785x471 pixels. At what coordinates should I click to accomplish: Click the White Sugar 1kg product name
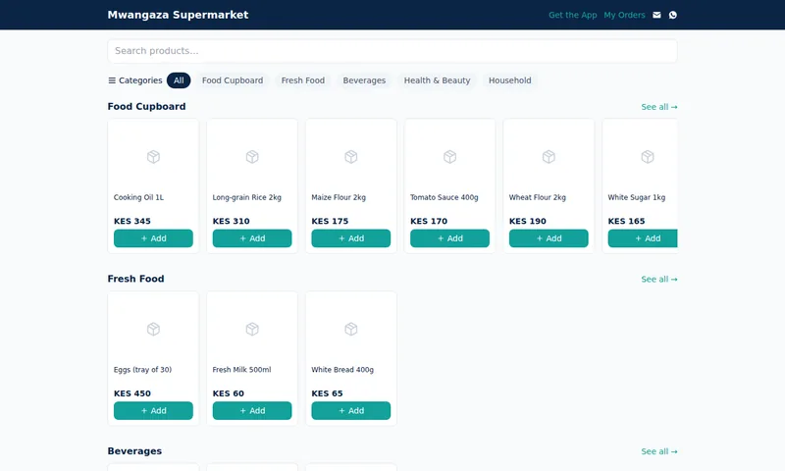point(636,197)
